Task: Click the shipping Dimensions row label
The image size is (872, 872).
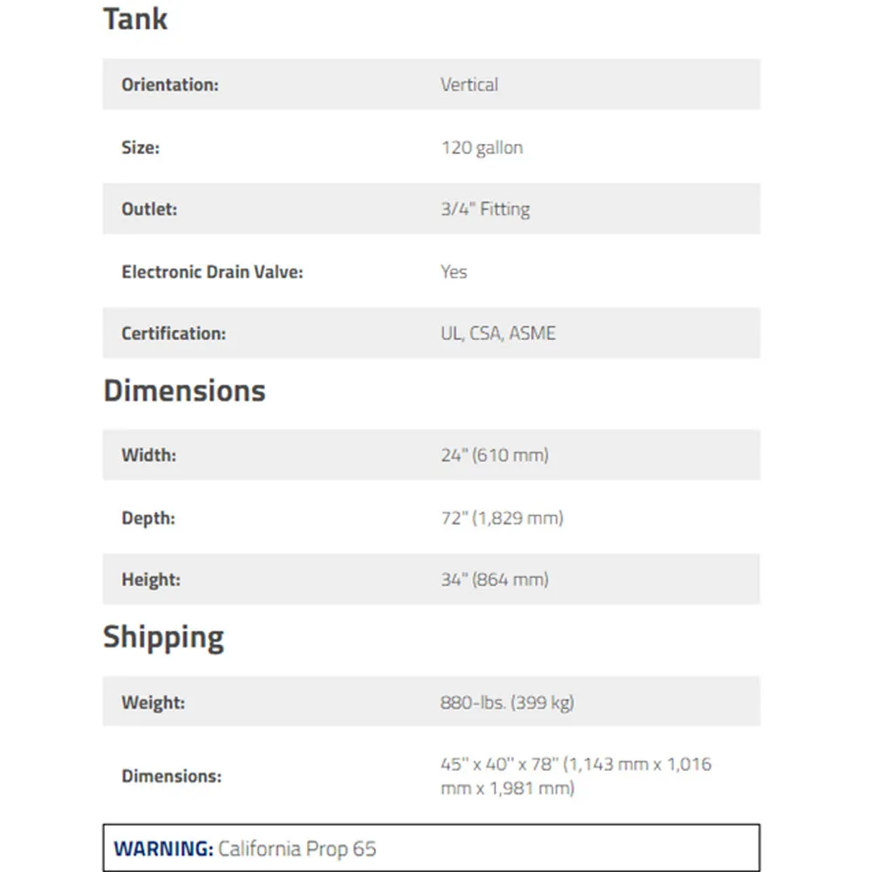Action: pos(172,776)
